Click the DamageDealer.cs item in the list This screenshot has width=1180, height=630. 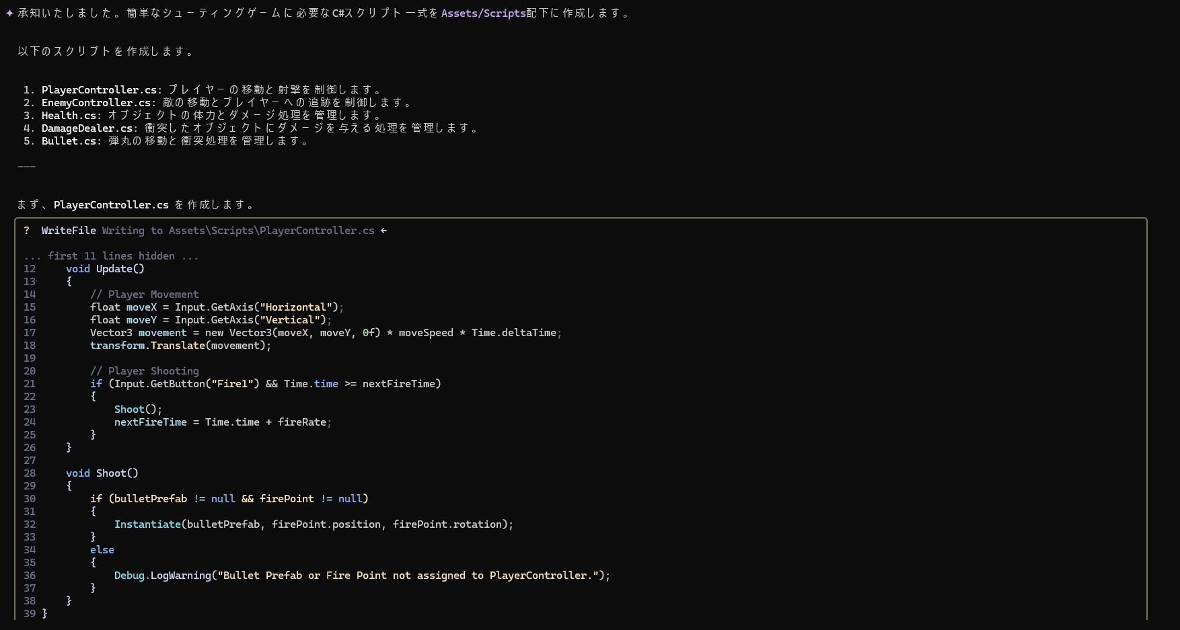87,128
